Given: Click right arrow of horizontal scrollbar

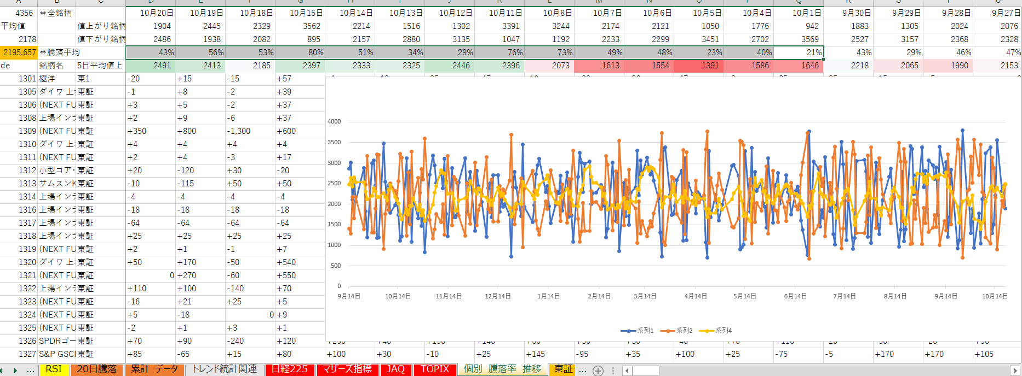Looking at the screenshot, I should (x=1014, y=371).
